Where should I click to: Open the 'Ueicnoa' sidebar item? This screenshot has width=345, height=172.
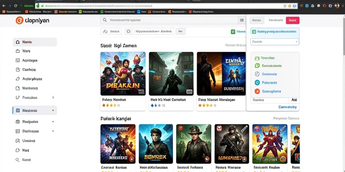(29, 141)
